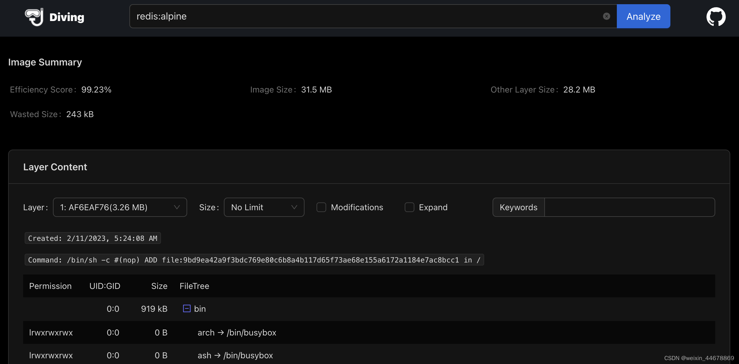Click the Created timestamp badge
Image resolution: width=739 pixels, height=364 pixels.
[x=93, y=238]
